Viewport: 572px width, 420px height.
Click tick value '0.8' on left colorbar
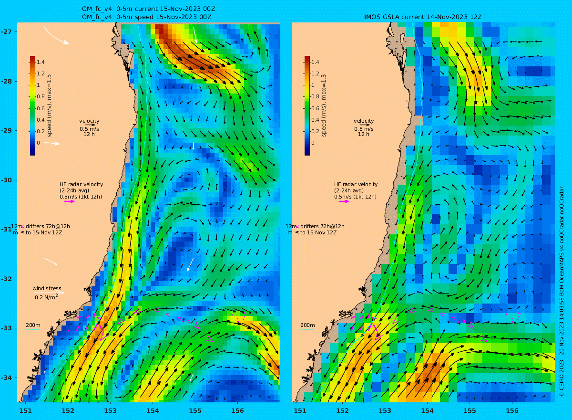pos(41,96)
